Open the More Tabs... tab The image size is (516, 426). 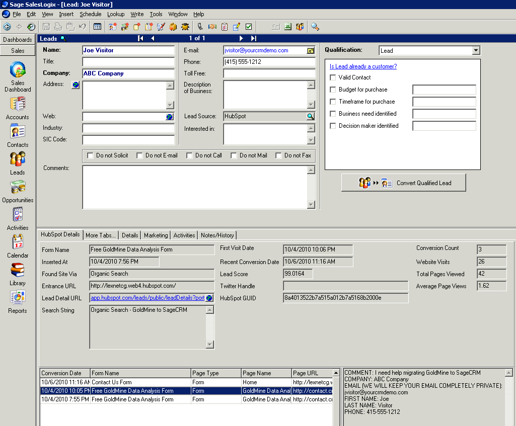tap(100, 235)
